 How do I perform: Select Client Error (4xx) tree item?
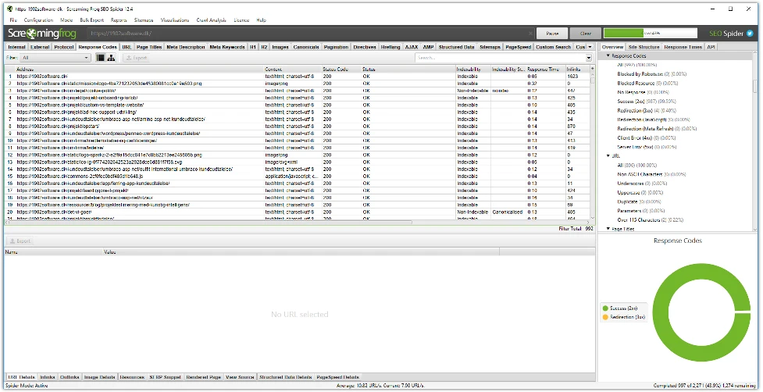(646, 138)
